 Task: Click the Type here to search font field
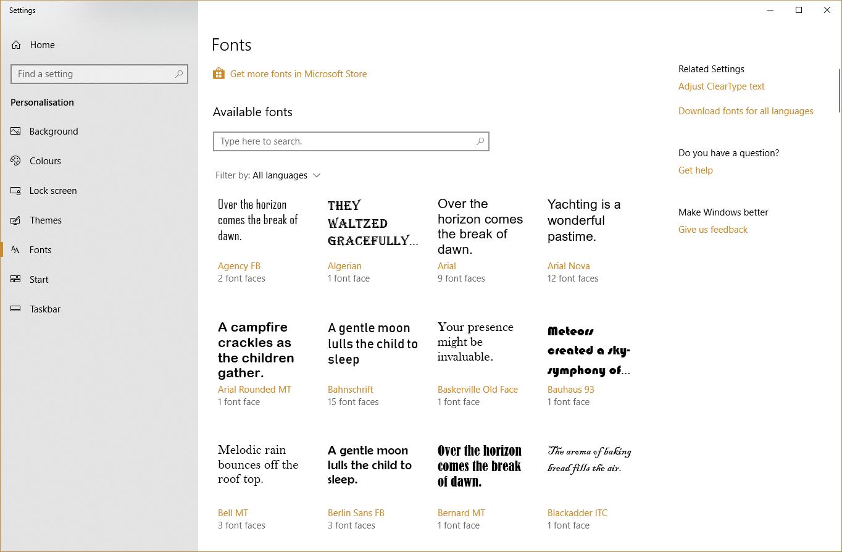click(346, 141)
